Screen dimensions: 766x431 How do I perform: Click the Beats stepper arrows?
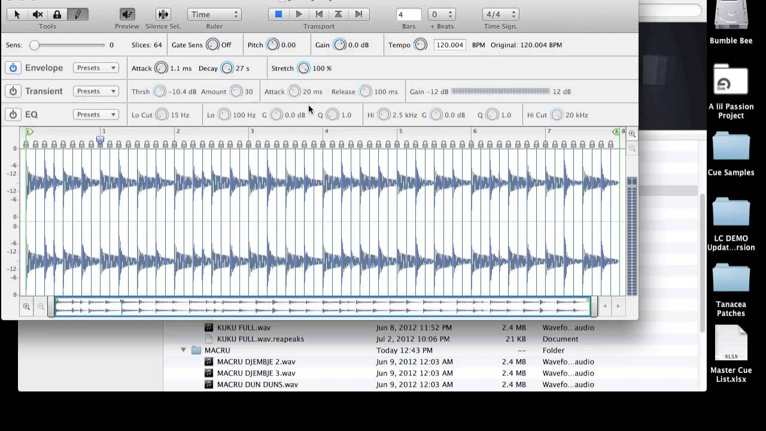click(451, 14)
